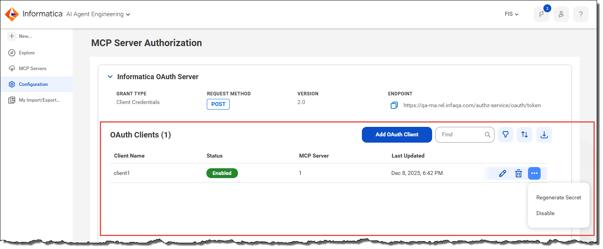
Task: Toggle the more actions ellipsis button
Action: (x=534, y=173)
